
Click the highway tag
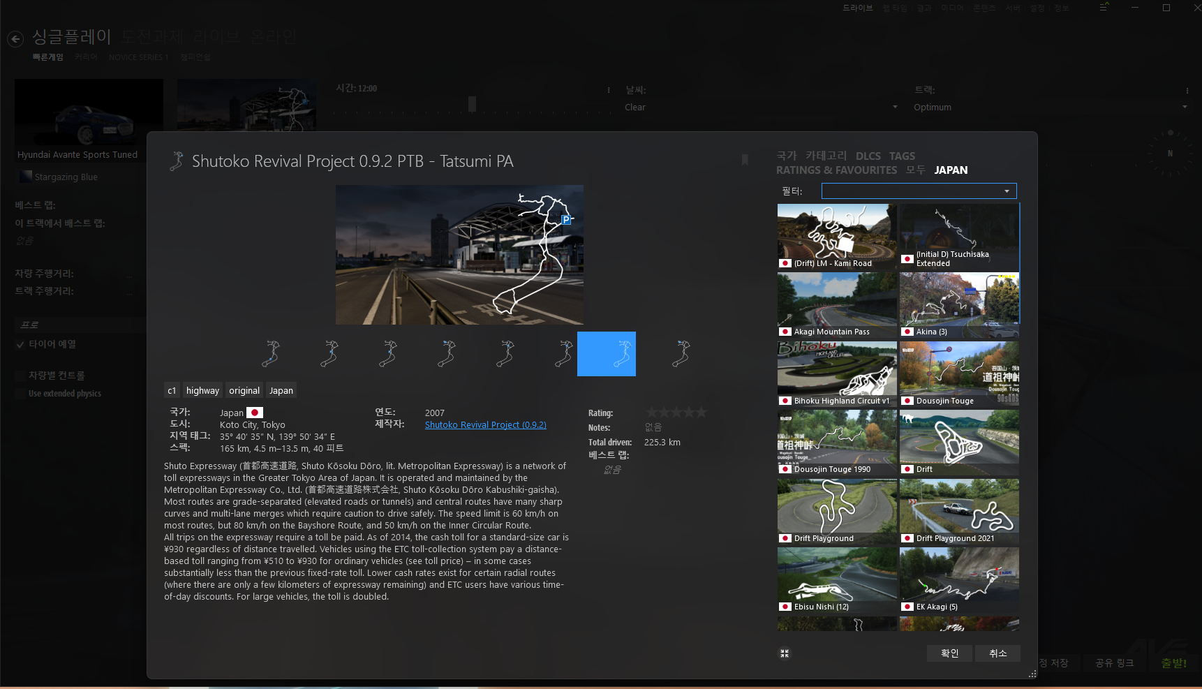[x=202, y=390]
